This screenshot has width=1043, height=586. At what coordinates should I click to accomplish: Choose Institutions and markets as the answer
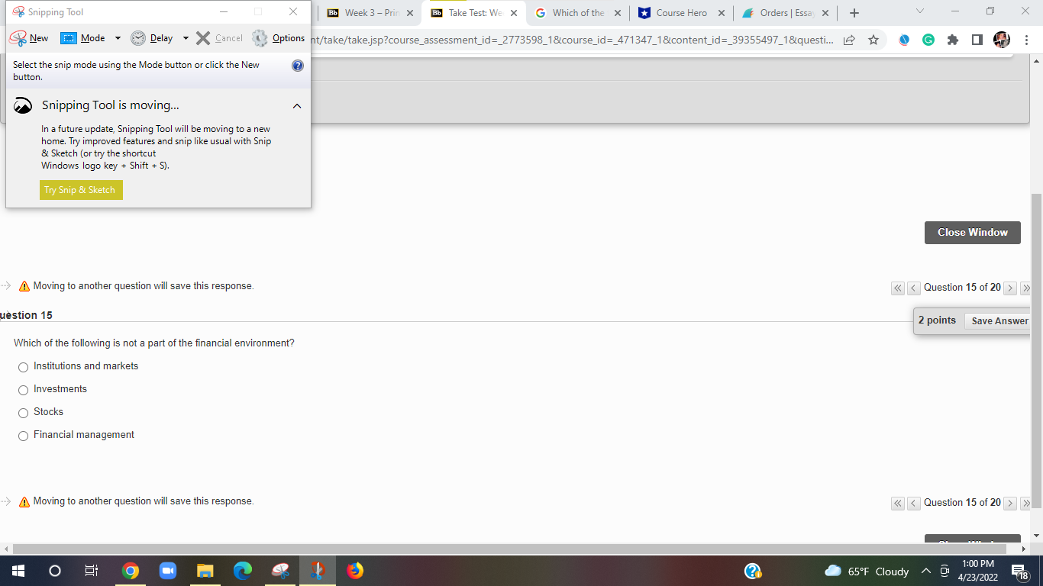point(23,367)
